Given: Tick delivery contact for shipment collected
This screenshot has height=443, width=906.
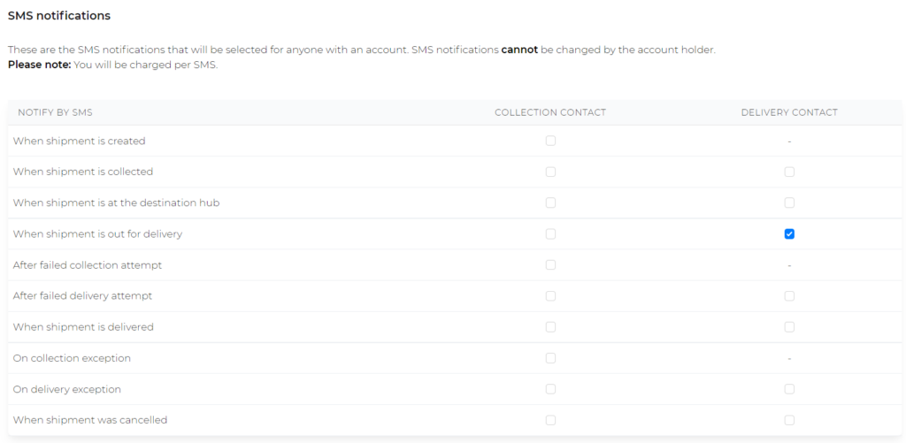Looking at the screenshot, I should (789, 172).
